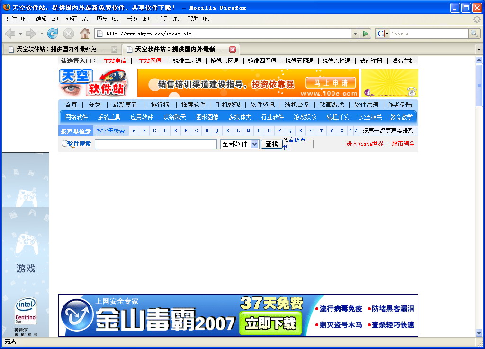Click 马上申请 button in orange banner
Screen dimensions: 485x349
tap(331, 83)
